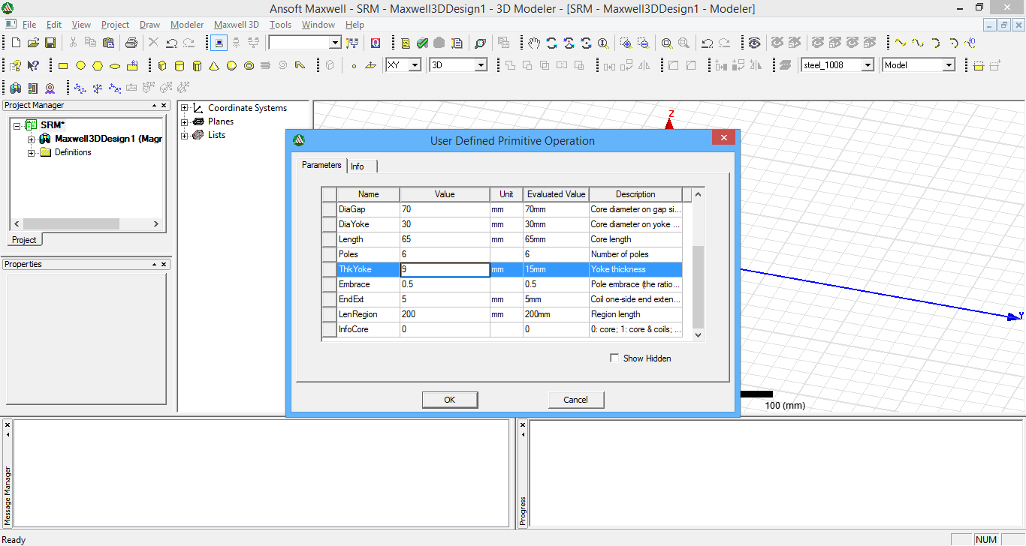Click the InfoCore name cell
The image size is (1026, 546).
368,329
